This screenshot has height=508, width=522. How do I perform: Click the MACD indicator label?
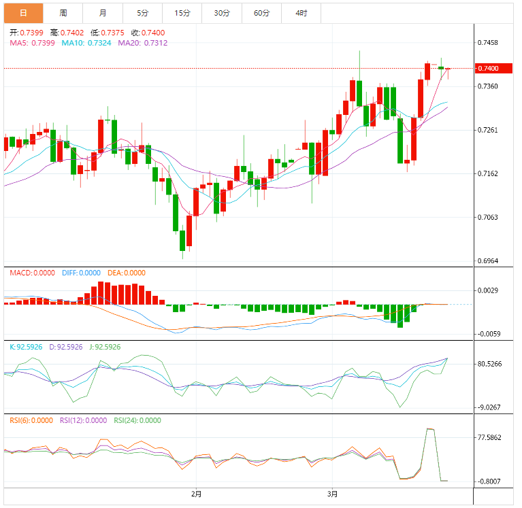[32, 273]
